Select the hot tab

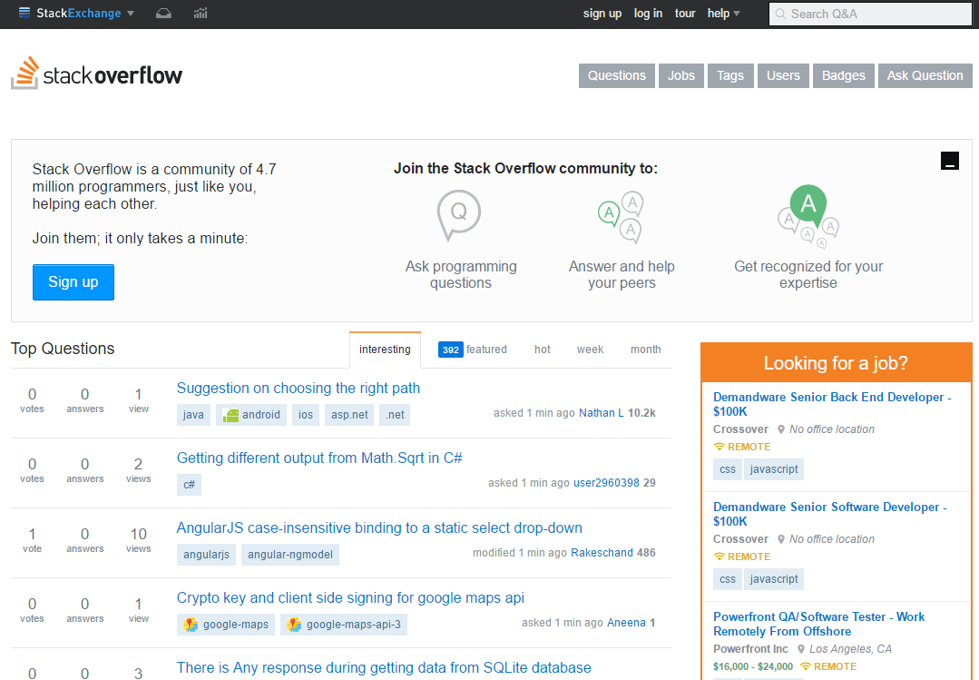[x=542, y=350]
